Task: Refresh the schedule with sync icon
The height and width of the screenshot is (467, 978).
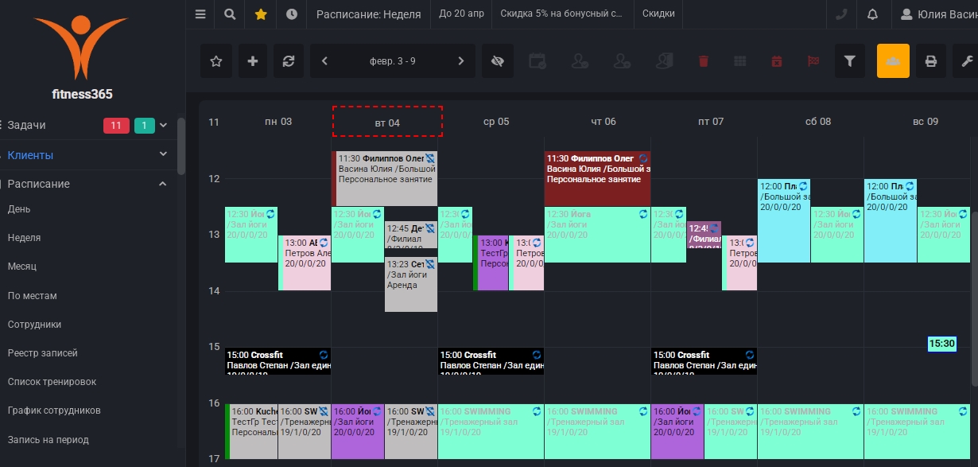Action: (x=289, y=61)
